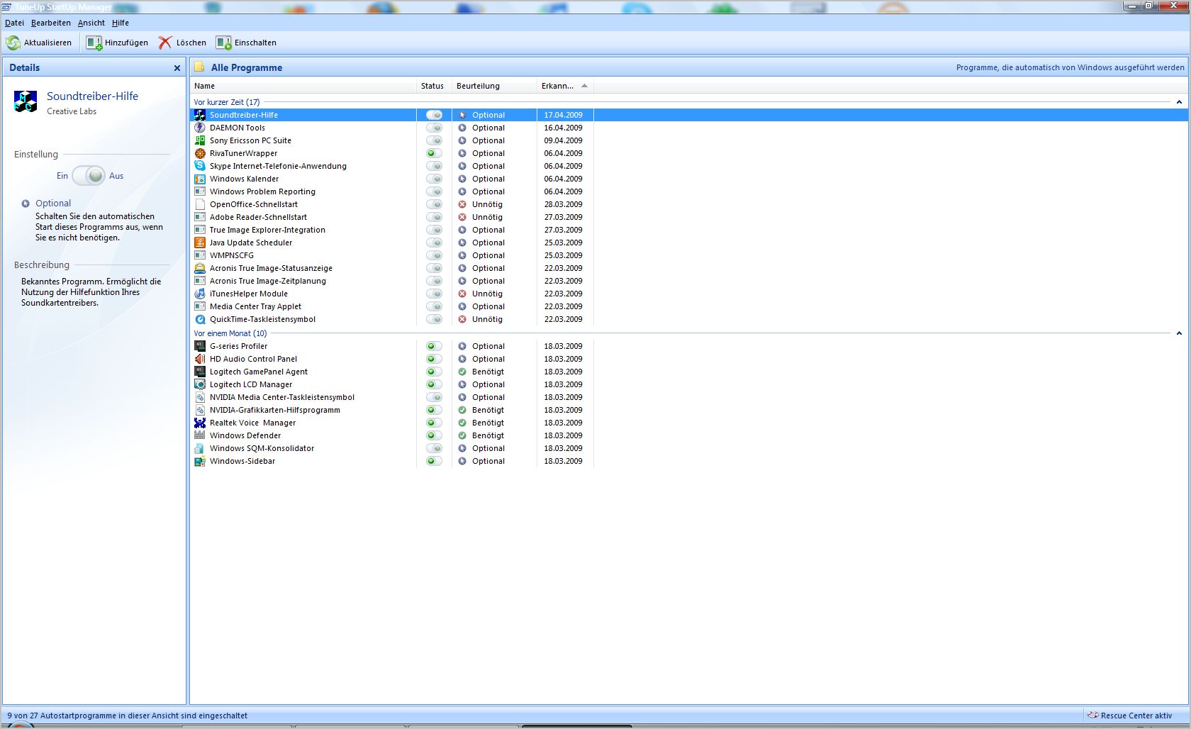Enable the Skype autostart status switch

click(434, 166)
